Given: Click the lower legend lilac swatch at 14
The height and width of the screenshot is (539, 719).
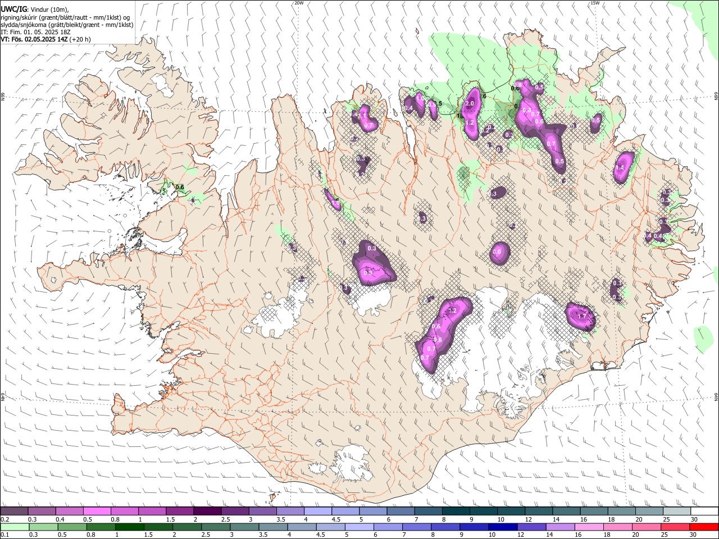Looking at the screenshot, I should tap(559, 527).
